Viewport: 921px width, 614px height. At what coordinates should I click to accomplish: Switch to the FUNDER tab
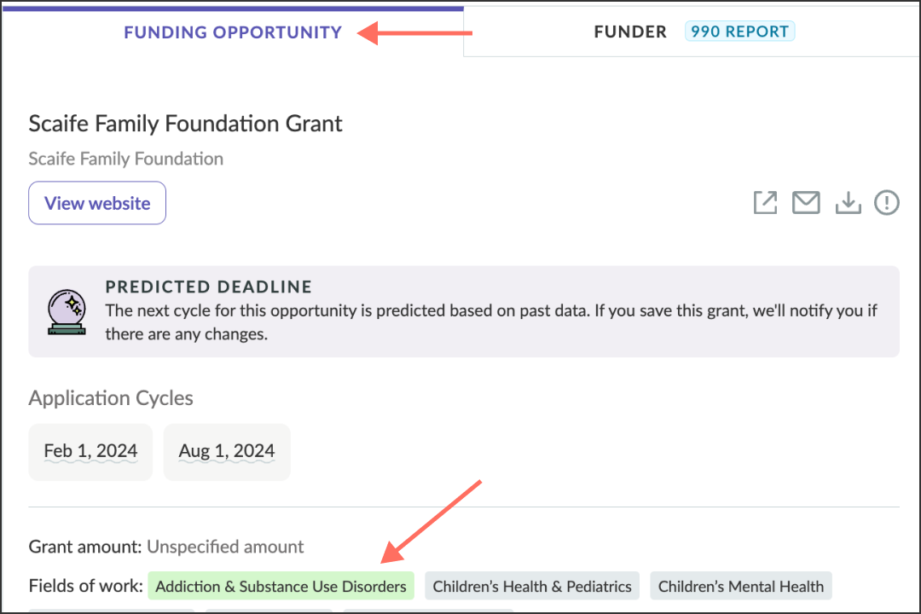point(630,32)
